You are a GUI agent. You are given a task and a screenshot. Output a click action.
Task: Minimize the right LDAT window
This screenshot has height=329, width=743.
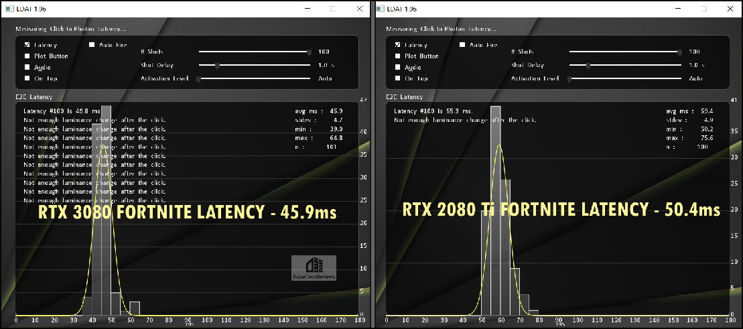click(679, 9)
